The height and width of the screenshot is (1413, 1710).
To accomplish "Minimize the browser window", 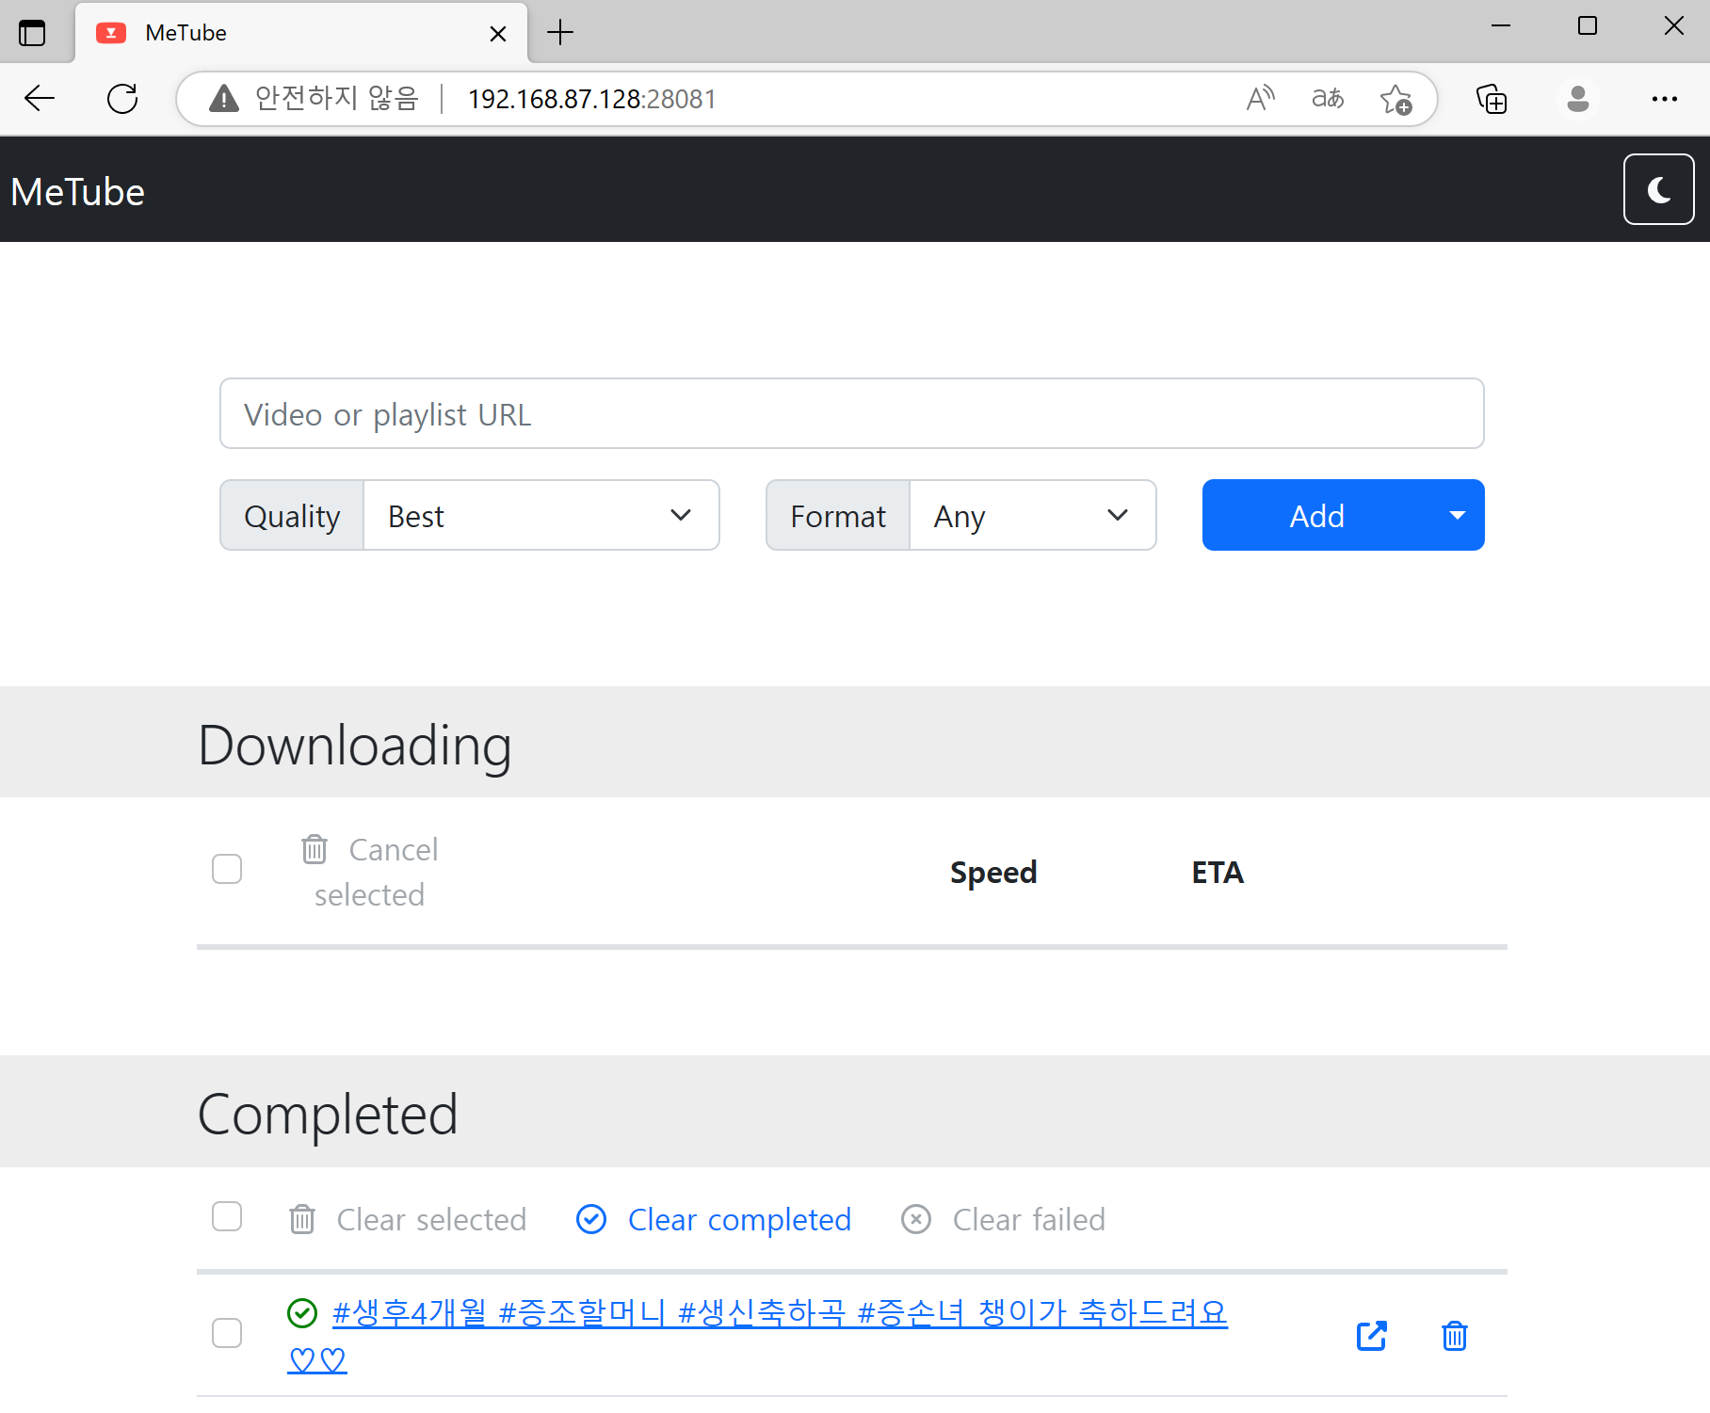I will (1501, 26).
